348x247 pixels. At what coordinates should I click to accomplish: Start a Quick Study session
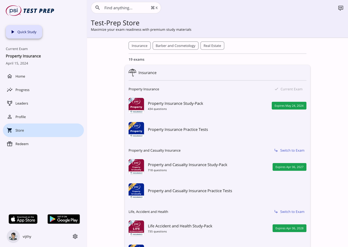24,32
